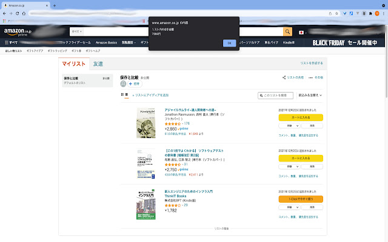Open the インフラ入門 book cover thumbnail
This screenshot has height=242, width=388.
point(146,204)
